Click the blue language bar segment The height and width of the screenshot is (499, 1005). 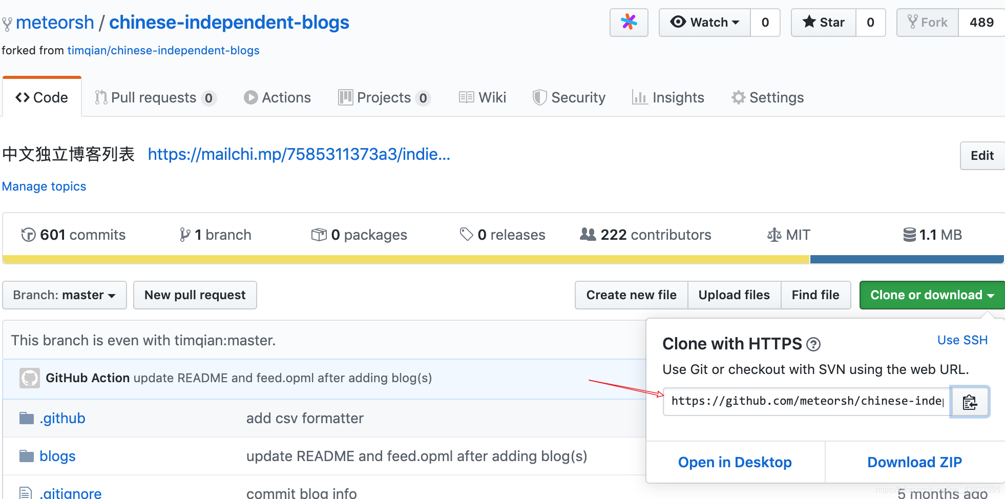tap(907, 259)
